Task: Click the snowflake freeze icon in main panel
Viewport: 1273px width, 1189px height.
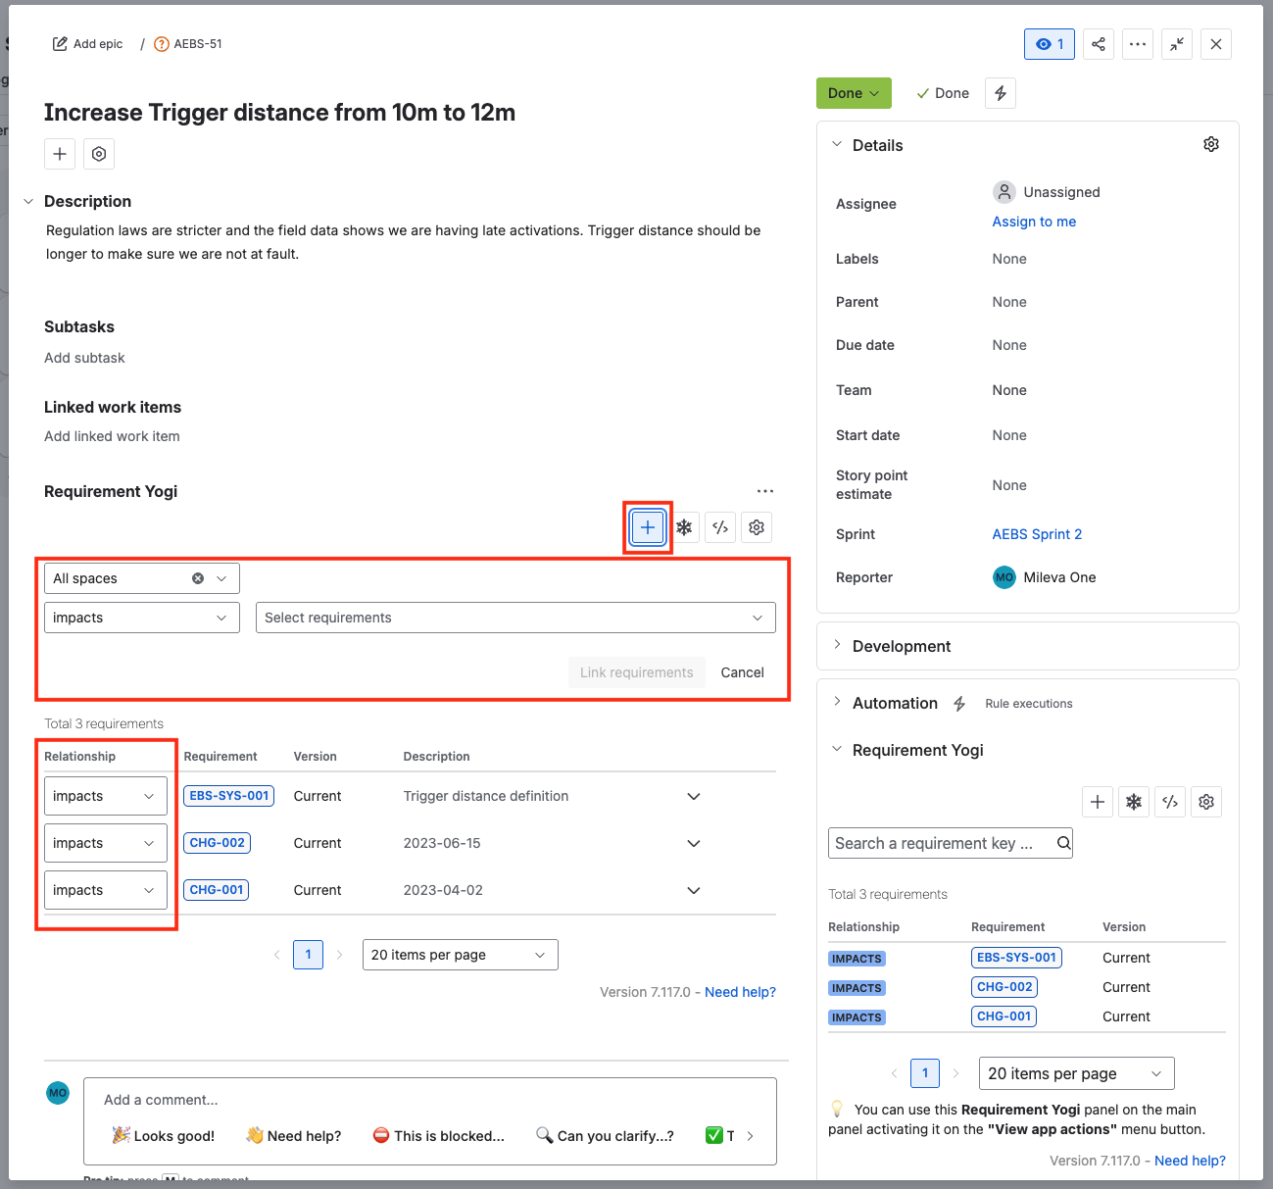Action: [684, 527]
